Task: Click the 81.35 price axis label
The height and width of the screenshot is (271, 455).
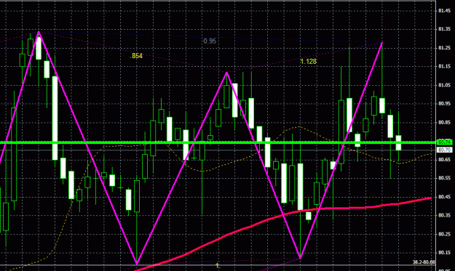Action: click(444, 29)
